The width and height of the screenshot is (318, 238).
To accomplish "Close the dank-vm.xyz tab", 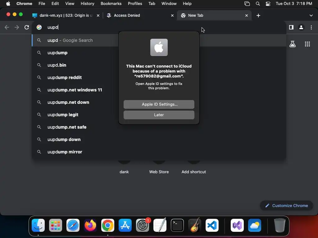I will point(98,15).
